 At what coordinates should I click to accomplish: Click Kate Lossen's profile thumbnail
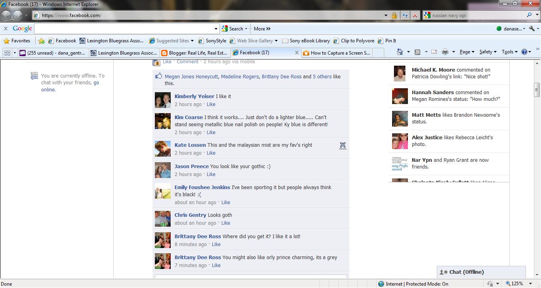click(162, 149)
